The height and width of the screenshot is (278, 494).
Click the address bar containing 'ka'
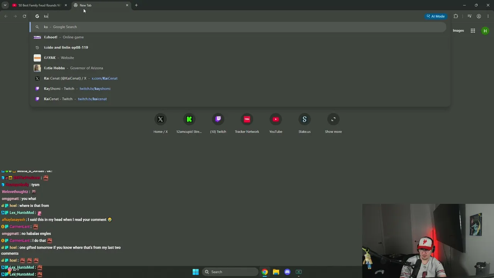click(x=228, y=16)
